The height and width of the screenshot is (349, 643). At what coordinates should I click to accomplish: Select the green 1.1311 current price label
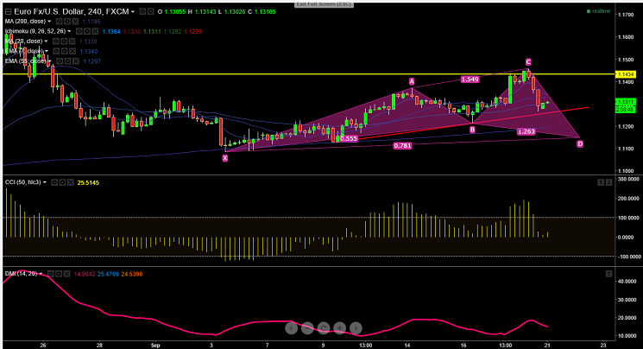[626, 101]
